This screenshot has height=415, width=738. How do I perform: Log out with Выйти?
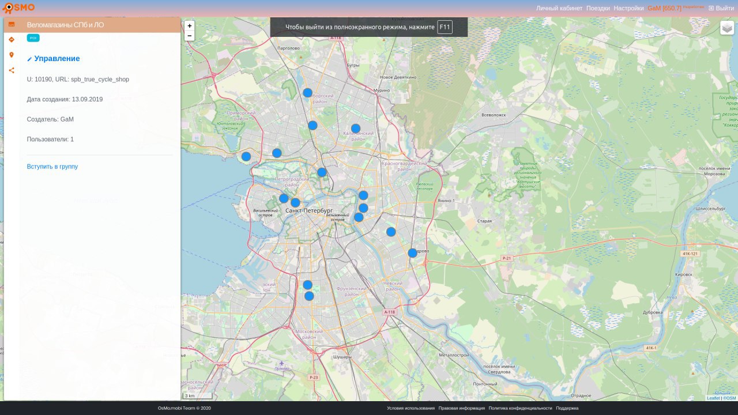click(x=721, y=8)
